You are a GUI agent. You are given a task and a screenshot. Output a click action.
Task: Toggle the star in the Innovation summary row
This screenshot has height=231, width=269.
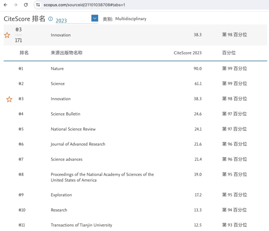(x=7, y=35)
